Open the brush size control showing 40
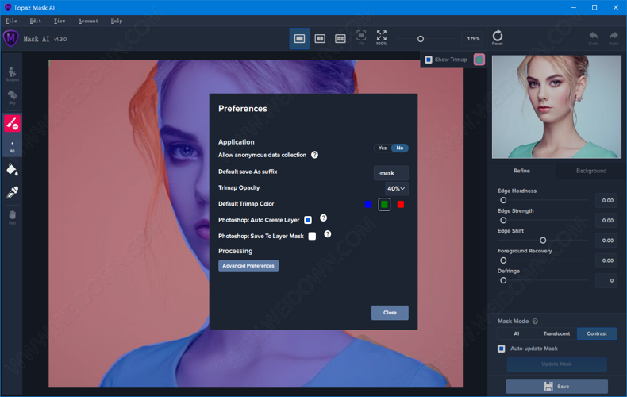The width and height of the screenshot is (627, 397). [x=12, y=146]
